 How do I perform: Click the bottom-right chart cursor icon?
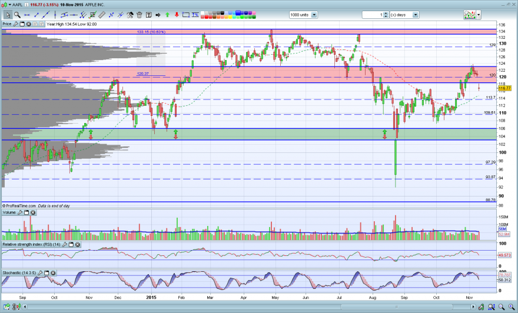[x=482, y=307]
